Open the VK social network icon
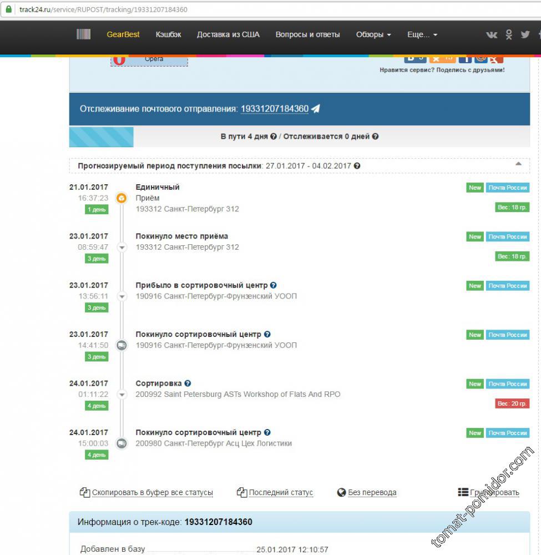Image resolution: width=541 pixels, height=555 pixels. 492,34
